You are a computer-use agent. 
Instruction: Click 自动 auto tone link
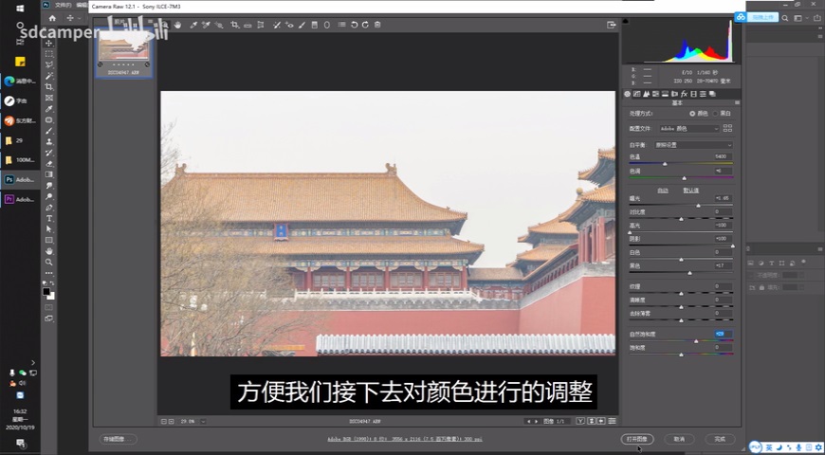(663, 191)
